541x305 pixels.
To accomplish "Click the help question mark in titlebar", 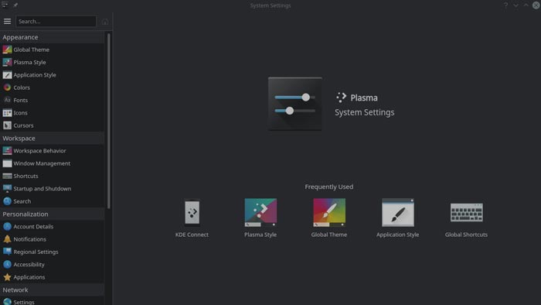I will (505, 5).
